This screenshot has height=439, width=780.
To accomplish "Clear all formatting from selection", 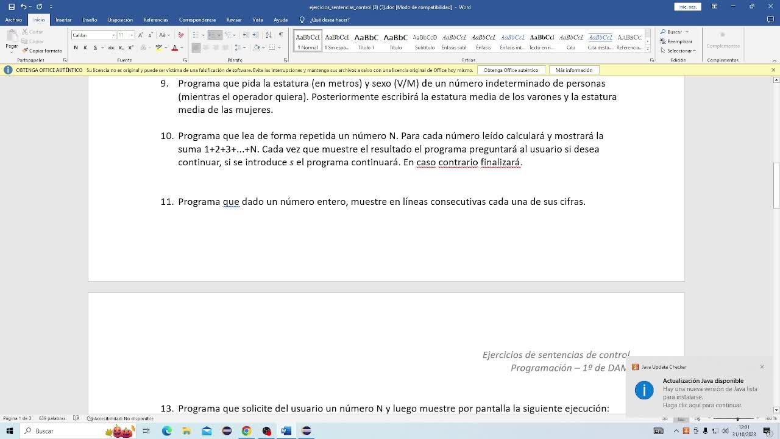I will [180, 35].
